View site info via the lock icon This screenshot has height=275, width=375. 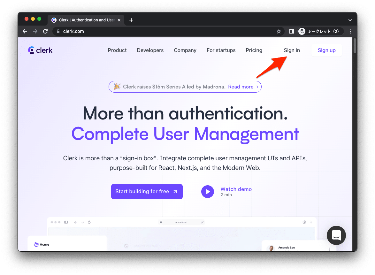click(x=58, y=31)
